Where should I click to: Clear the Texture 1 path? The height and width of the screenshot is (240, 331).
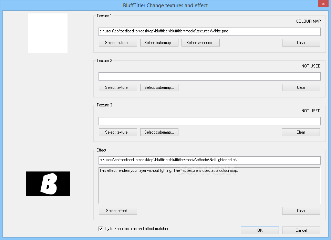301,43
